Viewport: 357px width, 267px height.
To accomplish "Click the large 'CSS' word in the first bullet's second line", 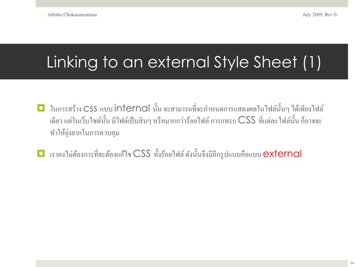I will (246, 120).
